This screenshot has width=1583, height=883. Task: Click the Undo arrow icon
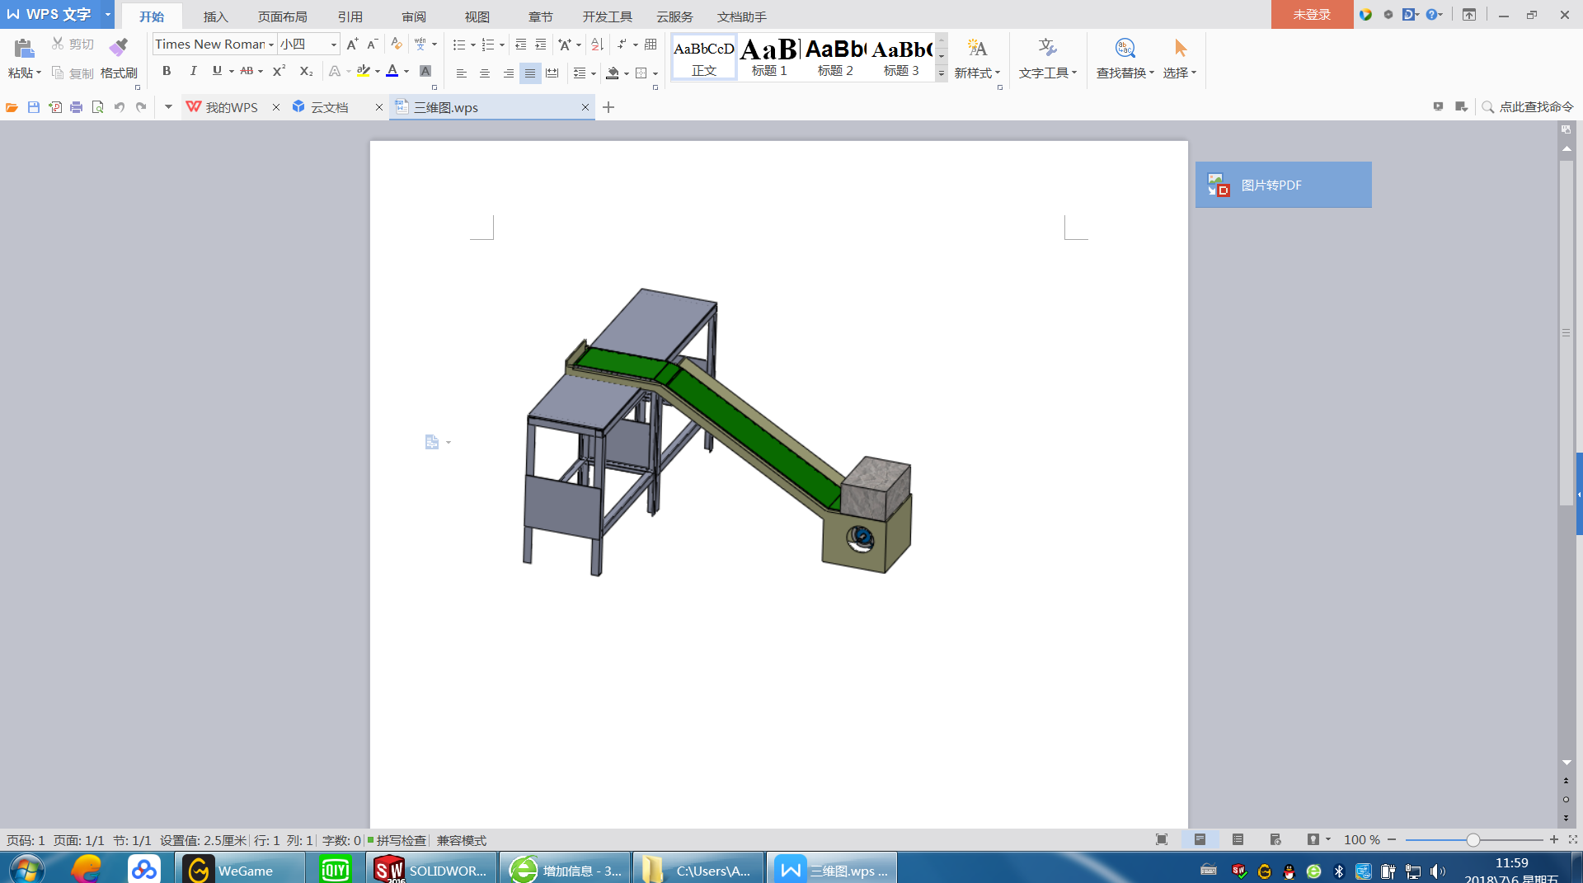click(120, 107)
